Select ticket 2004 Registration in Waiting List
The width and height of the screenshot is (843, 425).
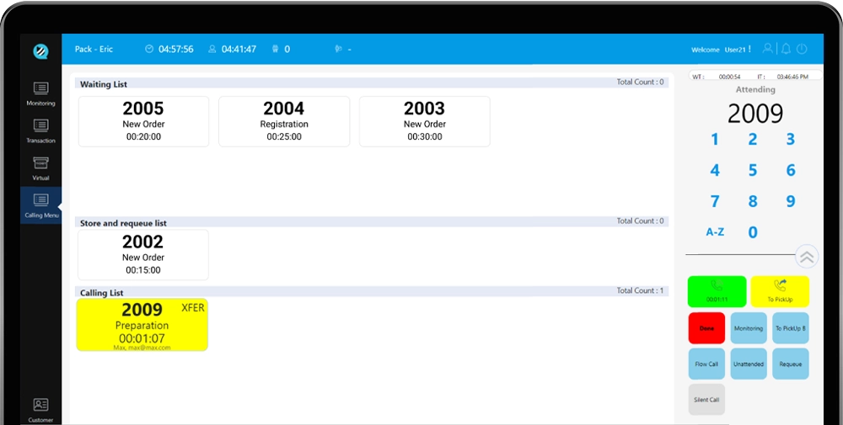(284, 121)
